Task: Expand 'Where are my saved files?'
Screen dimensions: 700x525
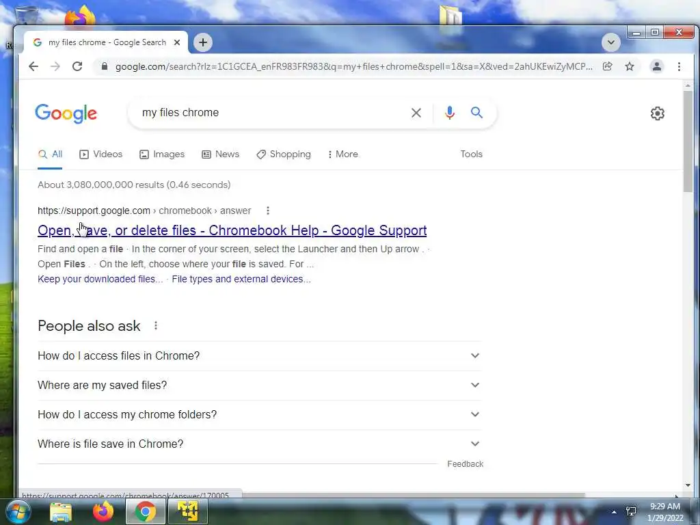Action: click(x=259, y=386)
